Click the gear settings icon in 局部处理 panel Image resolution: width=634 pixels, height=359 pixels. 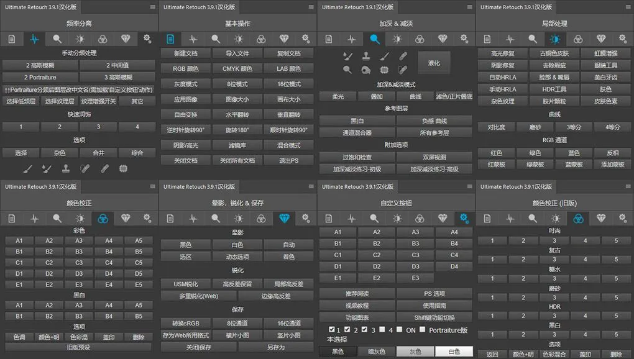[623, 39]
